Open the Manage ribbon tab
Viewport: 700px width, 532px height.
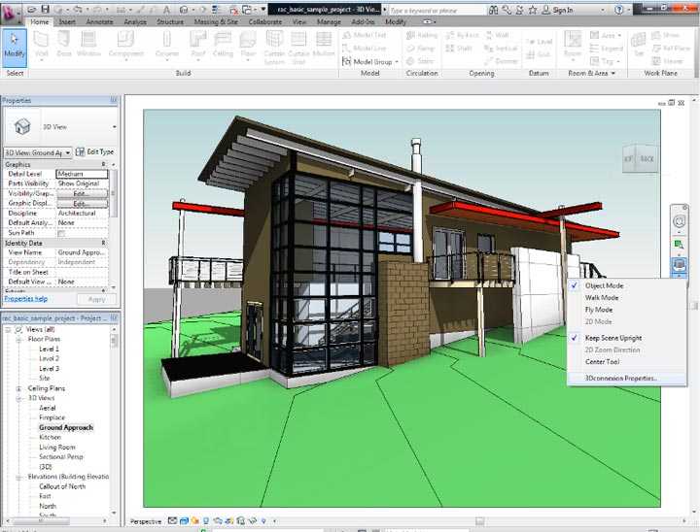329,21
